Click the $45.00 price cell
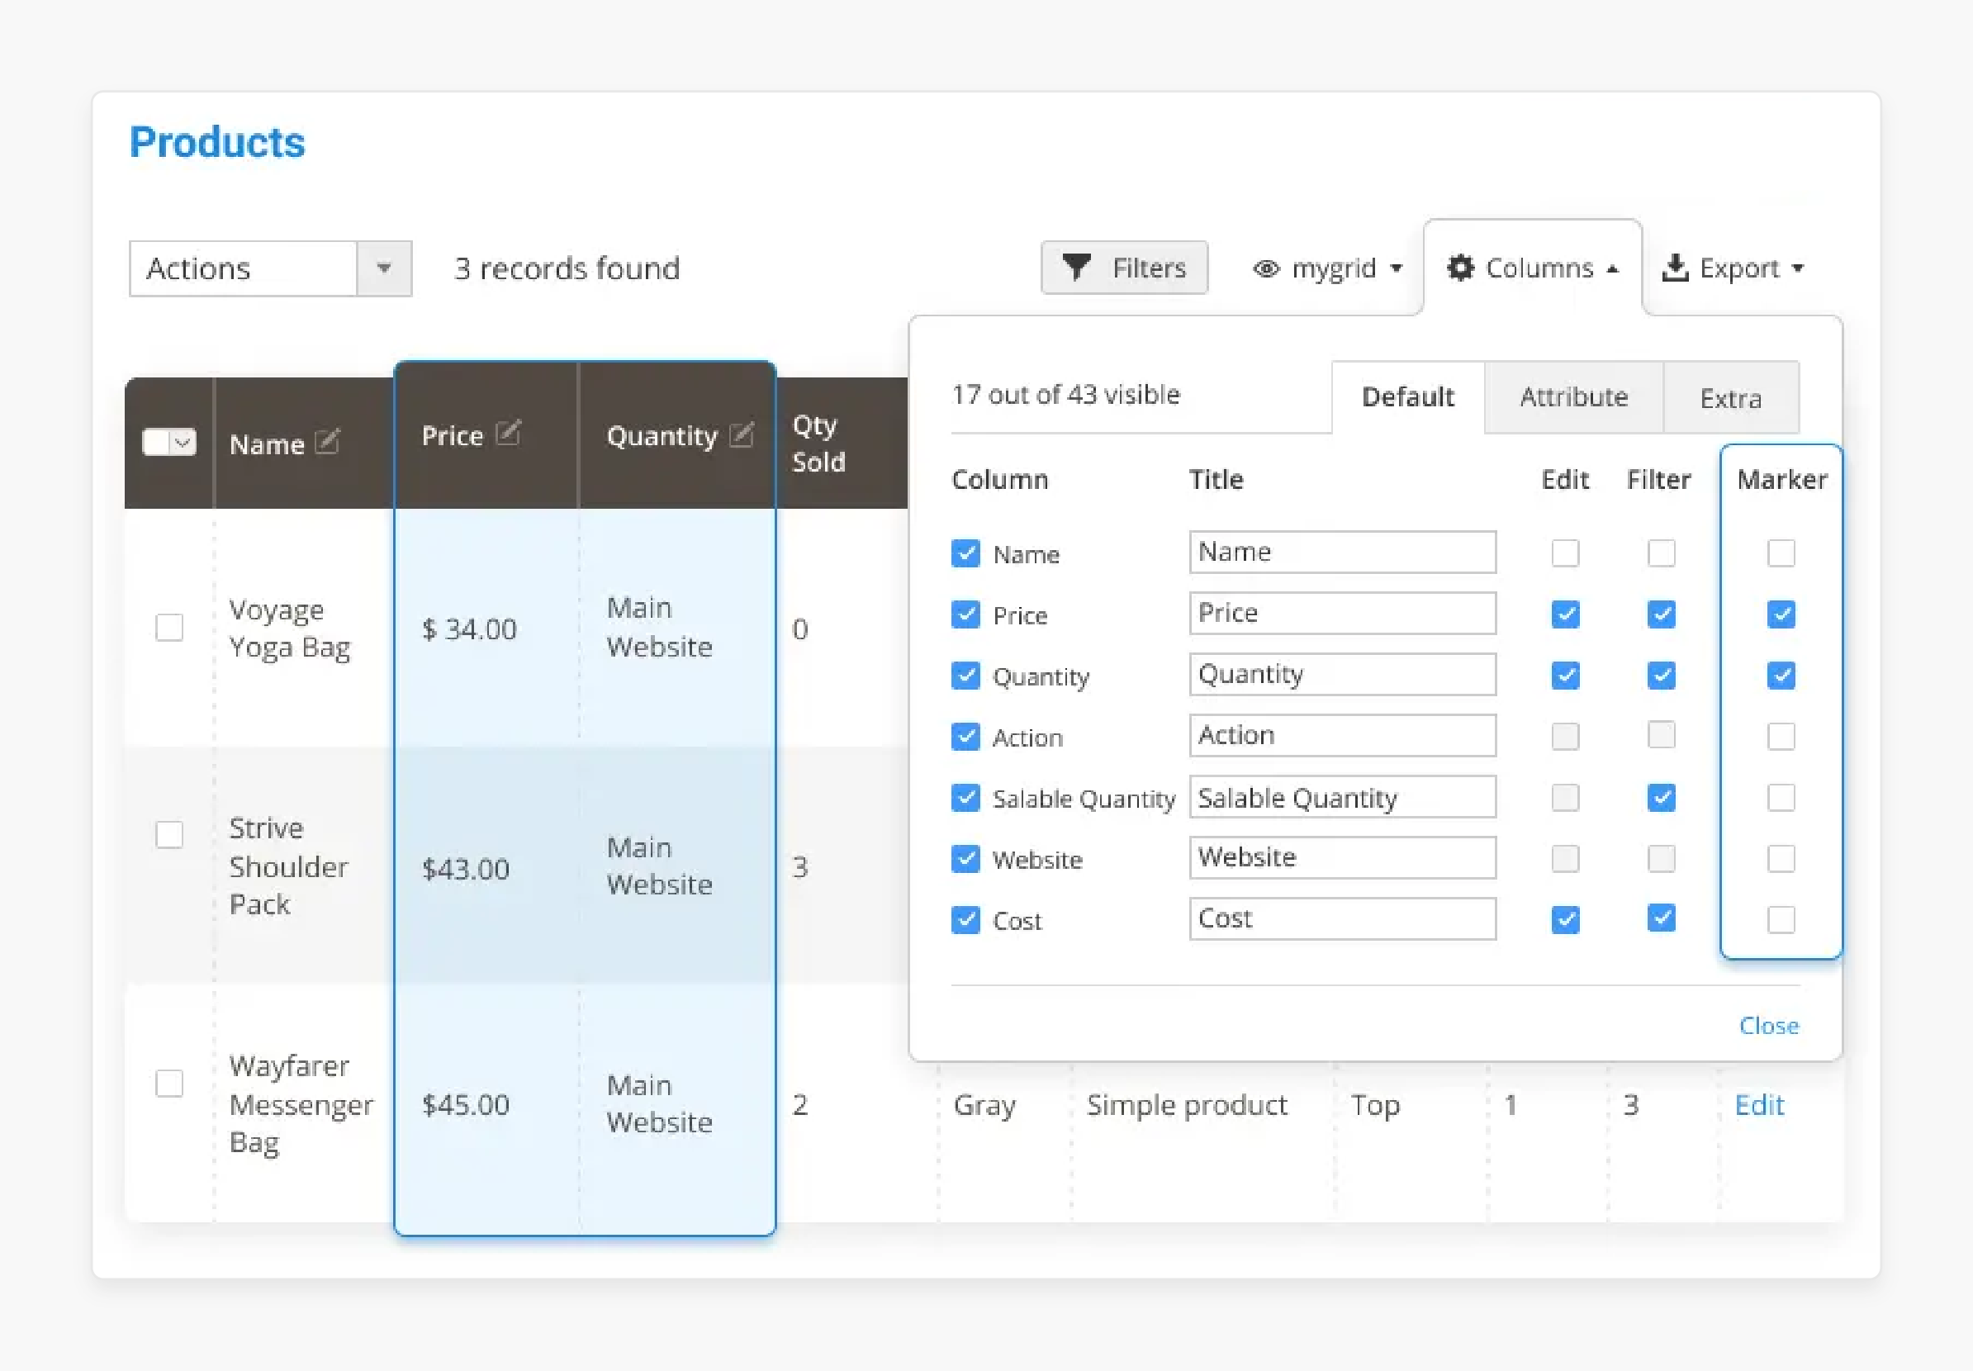 click(x=466, y=1105)
